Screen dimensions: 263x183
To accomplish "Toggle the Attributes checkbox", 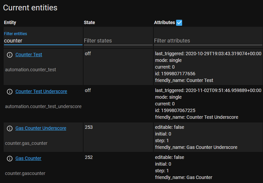I will (x=179, y=22).
